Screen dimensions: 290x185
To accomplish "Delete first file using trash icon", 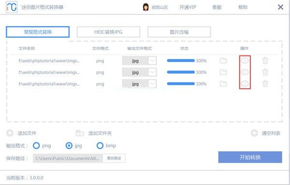I will pos(265,60).
